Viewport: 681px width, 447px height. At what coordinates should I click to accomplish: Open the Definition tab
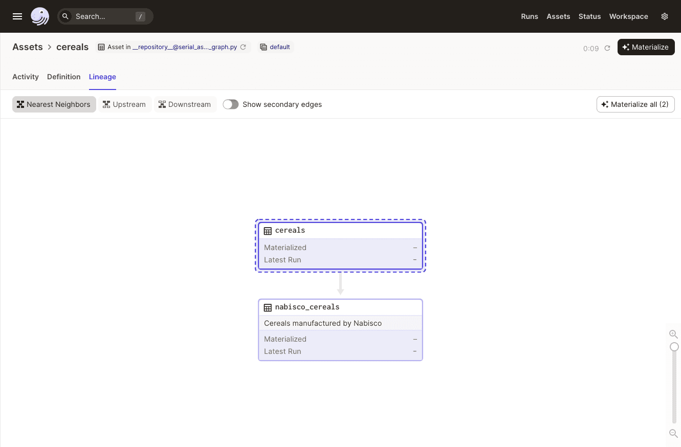pos(63,77)
